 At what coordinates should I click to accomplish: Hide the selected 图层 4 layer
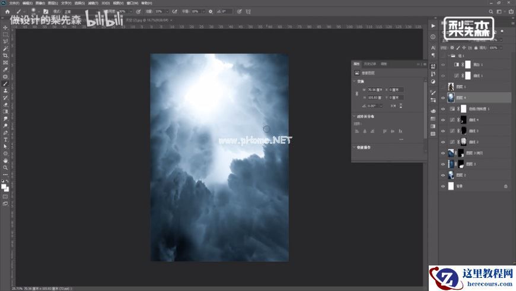[x=443, y=97]
